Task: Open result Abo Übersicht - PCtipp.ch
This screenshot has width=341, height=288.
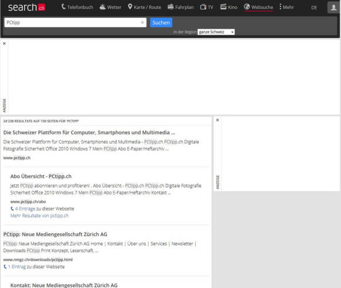Action: [x=41, y=176]
